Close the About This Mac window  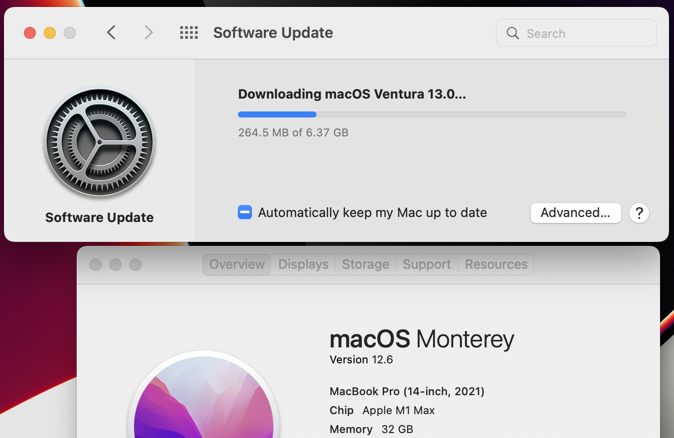coord(96,265)
